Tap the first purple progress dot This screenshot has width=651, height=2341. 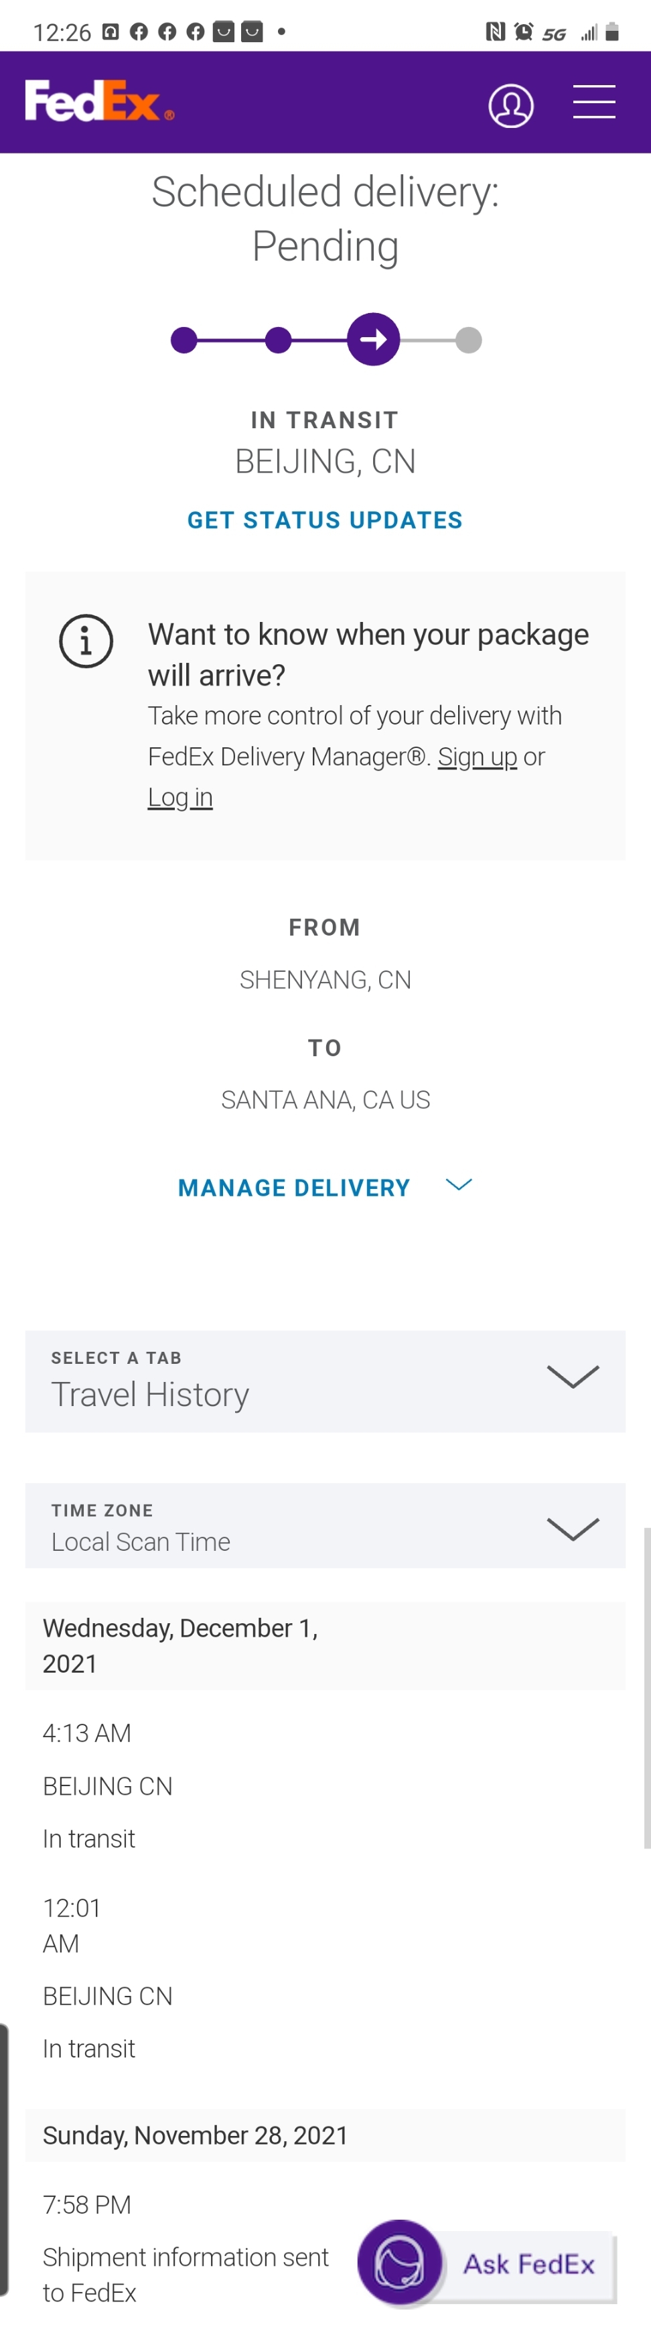coord(184,340)
